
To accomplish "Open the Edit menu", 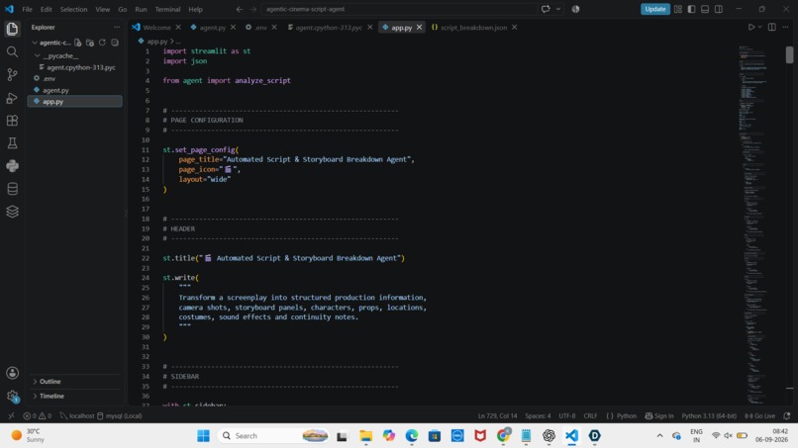I will pyautogui.click(x=47, y=9).
